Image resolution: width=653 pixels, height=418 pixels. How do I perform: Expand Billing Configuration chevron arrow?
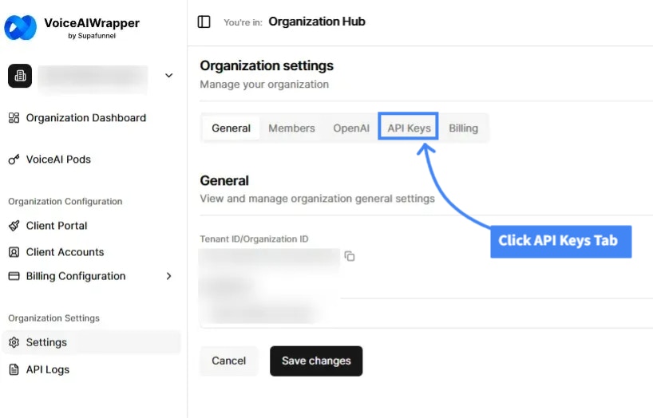[168, 276]
